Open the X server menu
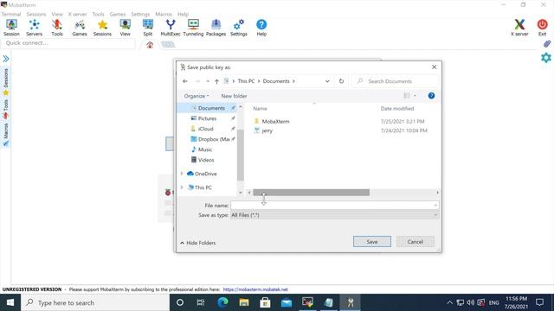The width and height of the screenshot is (554, 311). [x=77, y=14]
